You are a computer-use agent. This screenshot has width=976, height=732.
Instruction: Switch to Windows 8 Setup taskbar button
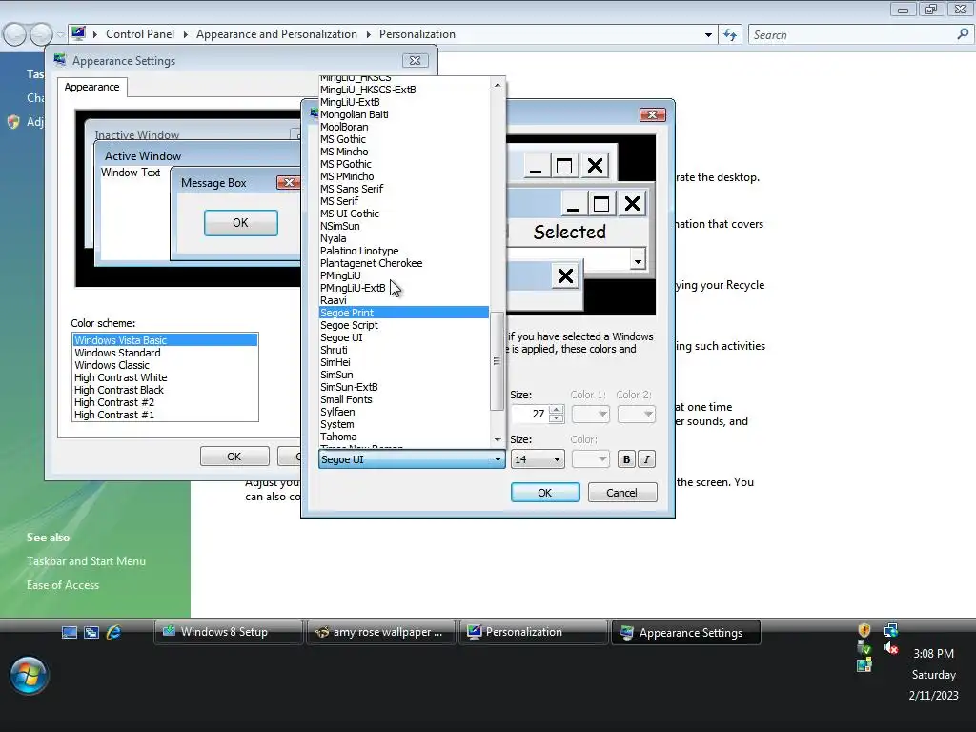229,633
